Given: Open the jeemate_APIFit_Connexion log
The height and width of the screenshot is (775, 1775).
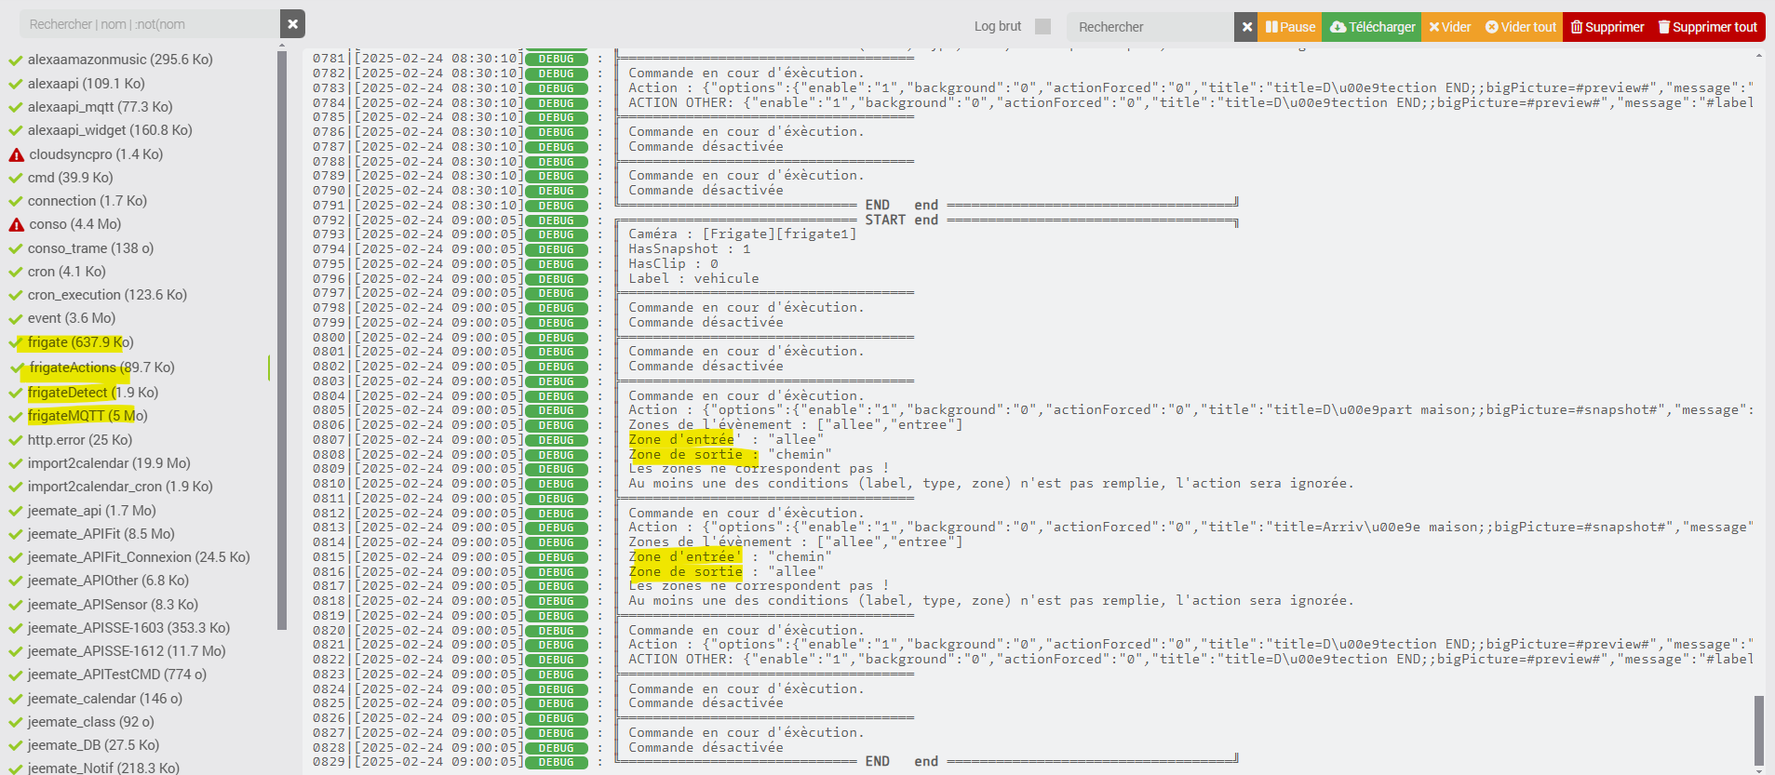Looking at the screenshot, I should [x=139, y=557].
